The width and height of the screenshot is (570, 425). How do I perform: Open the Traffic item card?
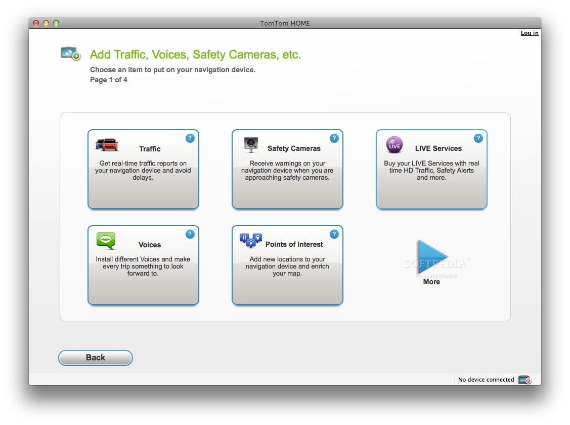[143, 169]
